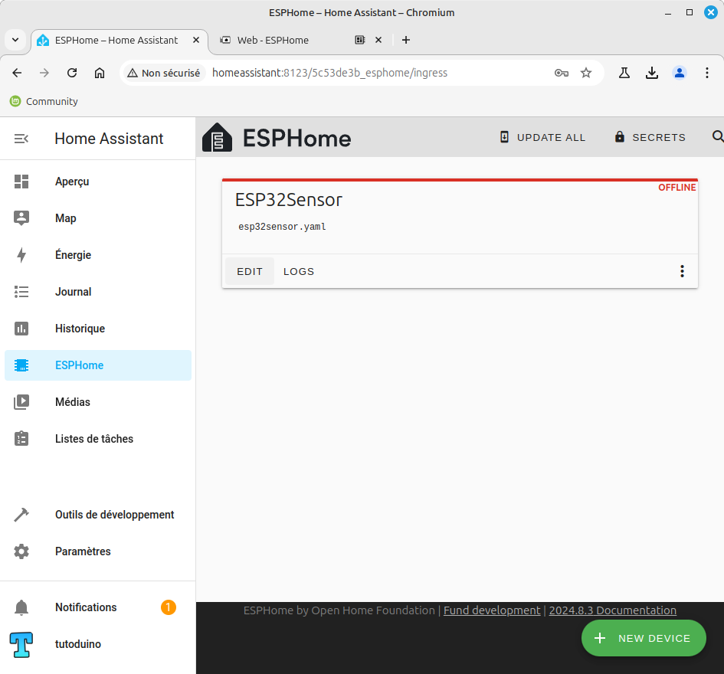
Task: Reload the current page
Action: click(x=72, y=73)
